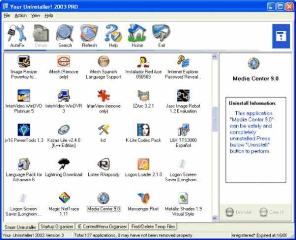Go to Home toolbar button
296x240 pixels.
[x=137, y=36]
